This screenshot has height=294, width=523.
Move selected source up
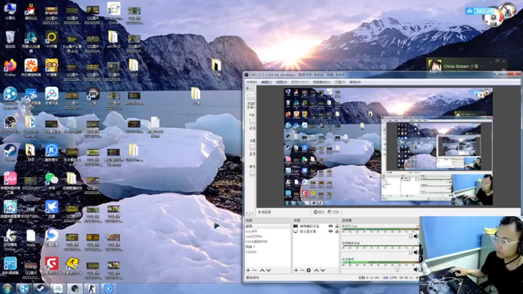[316, 270]
